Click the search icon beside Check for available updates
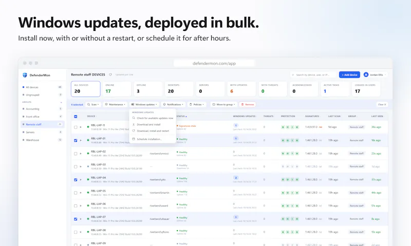The width and height of the screenshot is (411, 246). [134, 118]
